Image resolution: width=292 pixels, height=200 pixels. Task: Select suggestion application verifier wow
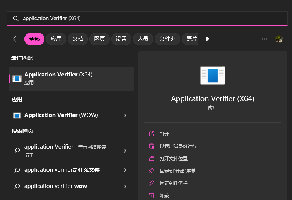(x=71, y=186)
